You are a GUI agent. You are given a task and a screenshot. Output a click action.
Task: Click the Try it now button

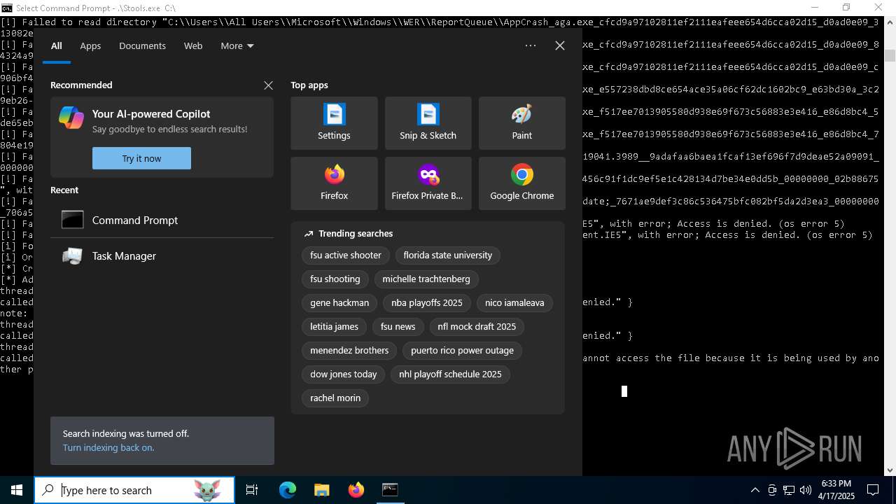pos(141,158)
